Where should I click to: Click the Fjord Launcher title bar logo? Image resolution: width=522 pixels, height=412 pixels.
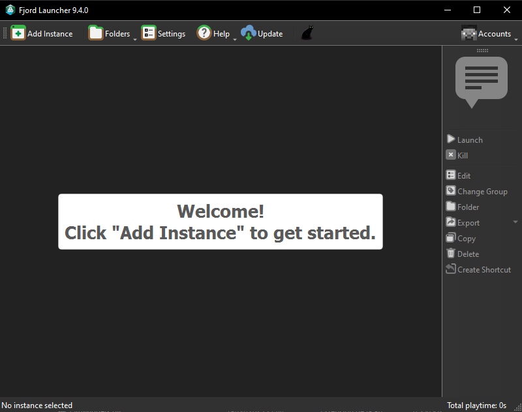coord(10,10)
